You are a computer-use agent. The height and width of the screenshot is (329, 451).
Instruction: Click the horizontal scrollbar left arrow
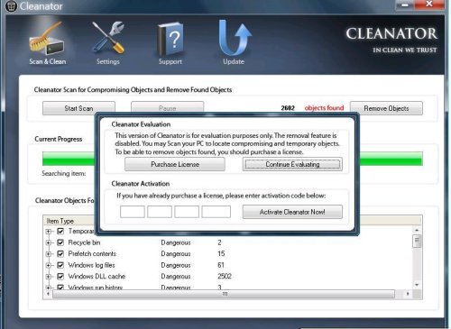(x=49, y=294)
